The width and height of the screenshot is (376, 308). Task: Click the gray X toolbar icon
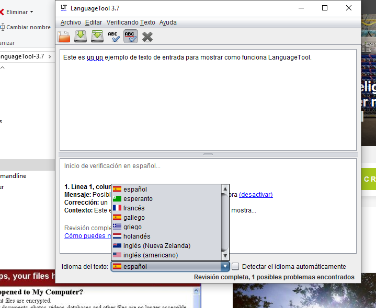pyautogui.click(x=147, y=37)
